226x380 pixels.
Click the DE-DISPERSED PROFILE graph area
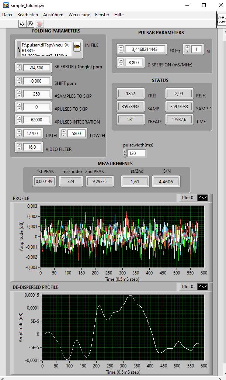pos(123,327)
